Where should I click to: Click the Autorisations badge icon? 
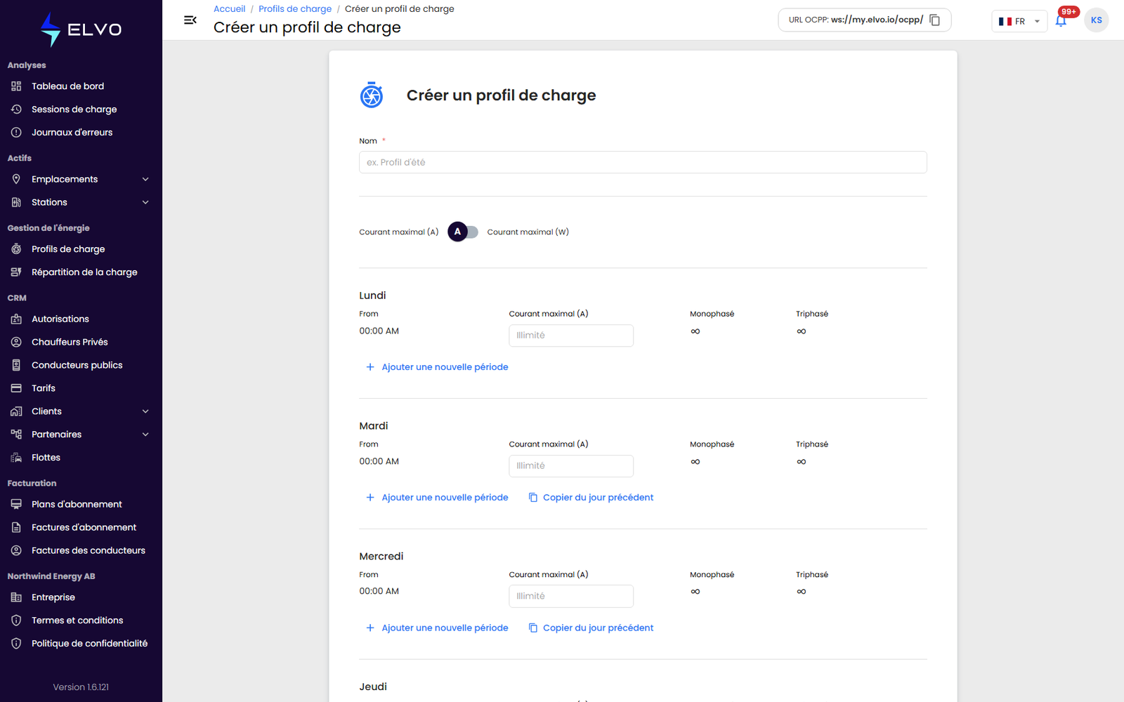pyautogui.click(x=16, y=319)
